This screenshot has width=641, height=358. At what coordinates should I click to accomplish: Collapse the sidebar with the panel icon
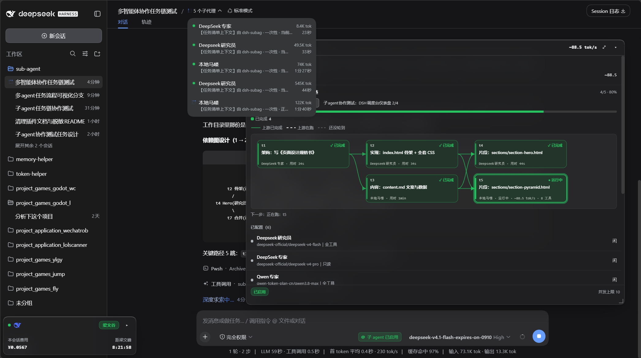tap(97, 14)
